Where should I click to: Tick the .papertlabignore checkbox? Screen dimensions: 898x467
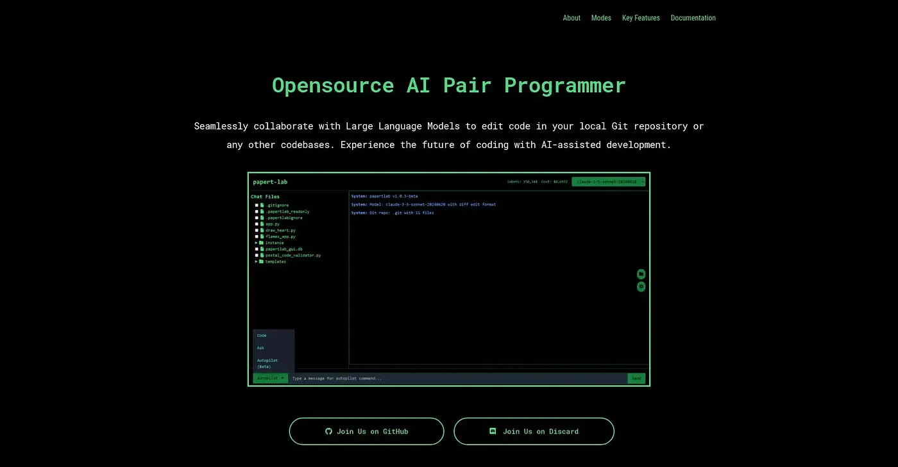(x=257, y=218)
